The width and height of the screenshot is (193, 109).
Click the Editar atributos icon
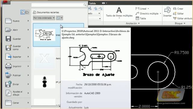(x=175, y=18)
